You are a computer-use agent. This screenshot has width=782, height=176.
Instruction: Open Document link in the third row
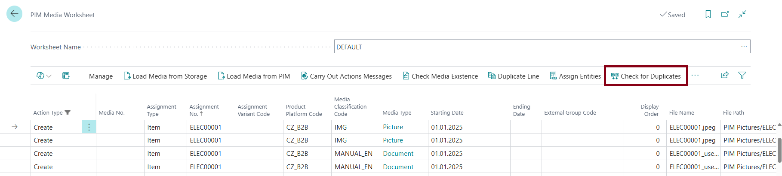click(398, 154)
